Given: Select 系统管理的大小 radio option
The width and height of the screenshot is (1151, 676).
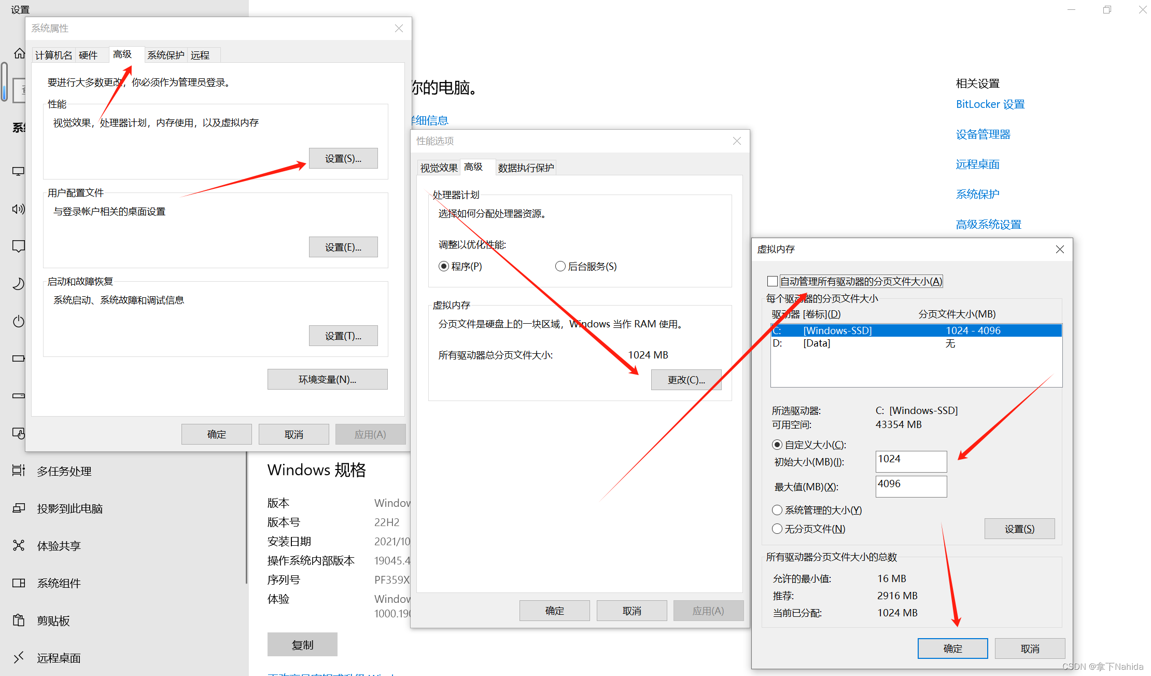Looking at the screenshot, I should click(777, 510).
